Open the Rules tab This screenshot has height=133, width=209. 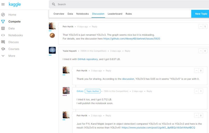click(129, 14)
